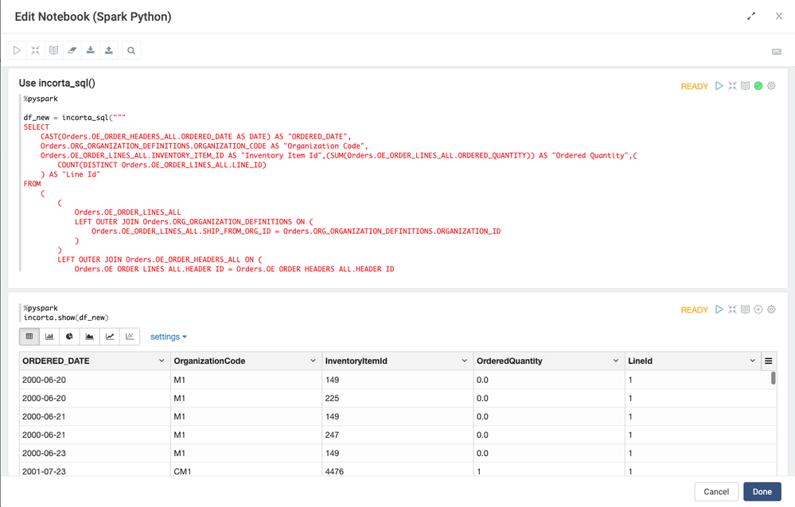Toggle the green status circle on first paragraph
Image resolution: width=795 pixels, height=507 pixels.
pos(758,86)
